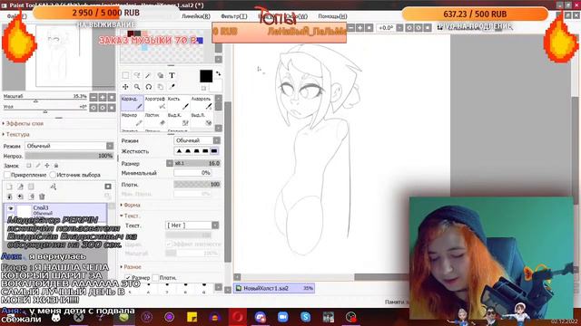581x326 pixels.
Task: Enable Источник выбора option
Action: point(53,175)
